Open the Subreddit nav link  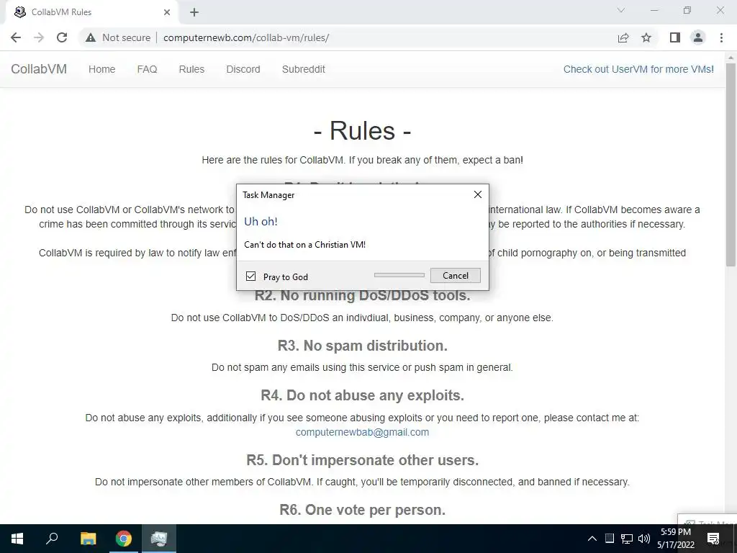(303, 69)
